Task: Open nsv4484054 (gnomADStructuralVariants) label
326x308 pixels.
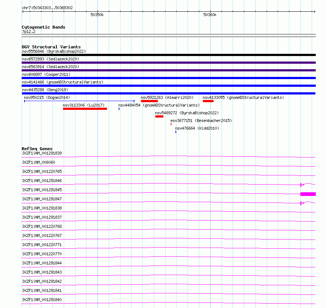Action: pos(159,105)
